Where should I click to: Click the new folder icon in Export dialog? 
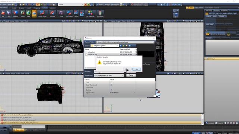(x=127, y=45)
